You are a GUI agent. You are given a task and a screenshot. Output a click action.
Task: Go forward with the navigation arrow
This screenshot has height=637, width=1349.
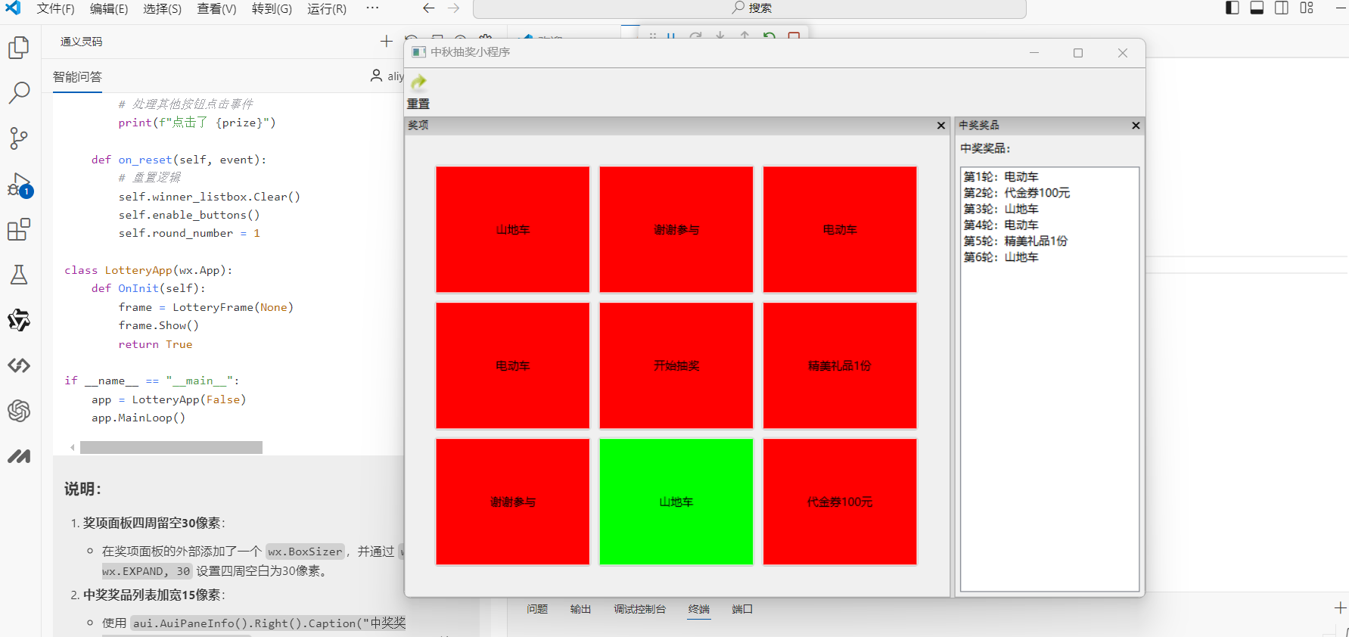coord(454,8)
